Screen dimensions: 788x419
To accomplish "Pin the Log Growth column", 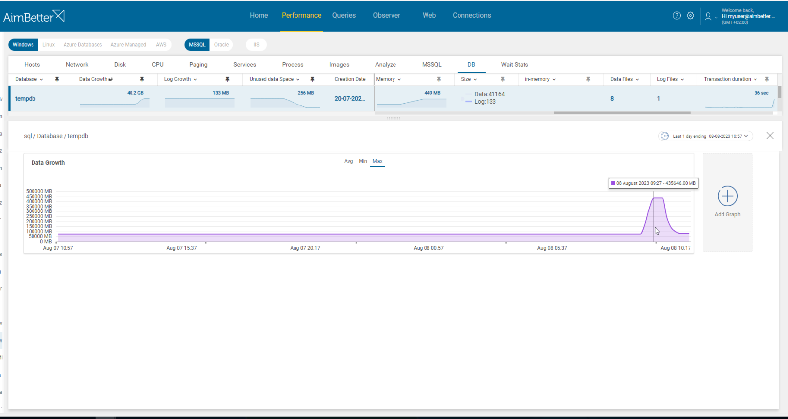I will [x=227, y=79].
